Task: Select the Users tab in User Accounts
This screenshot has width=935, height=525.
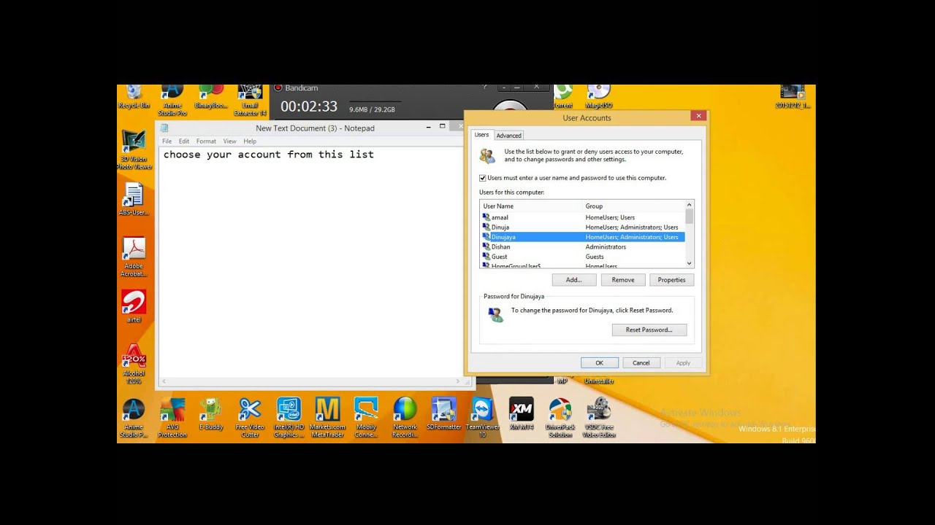Action: [x=482, y=135]
